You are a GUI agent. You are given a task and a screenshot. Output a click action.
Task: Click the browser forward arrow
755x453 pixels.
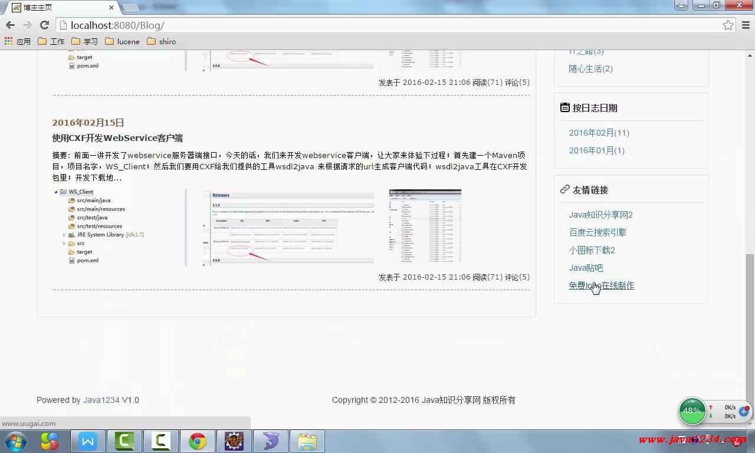click(x=27, y=25)
